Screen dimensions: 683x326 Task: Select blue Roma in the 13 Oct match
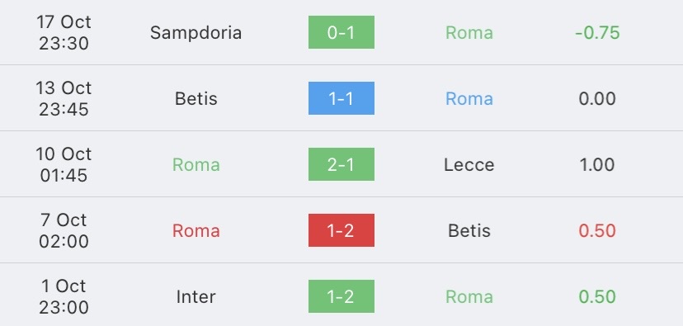coord(469,98)
